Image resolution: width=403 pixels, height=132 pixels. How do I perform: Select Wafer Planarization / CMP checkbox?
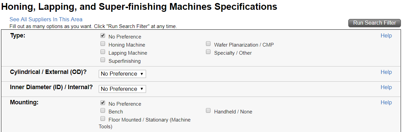coord(208,44)
